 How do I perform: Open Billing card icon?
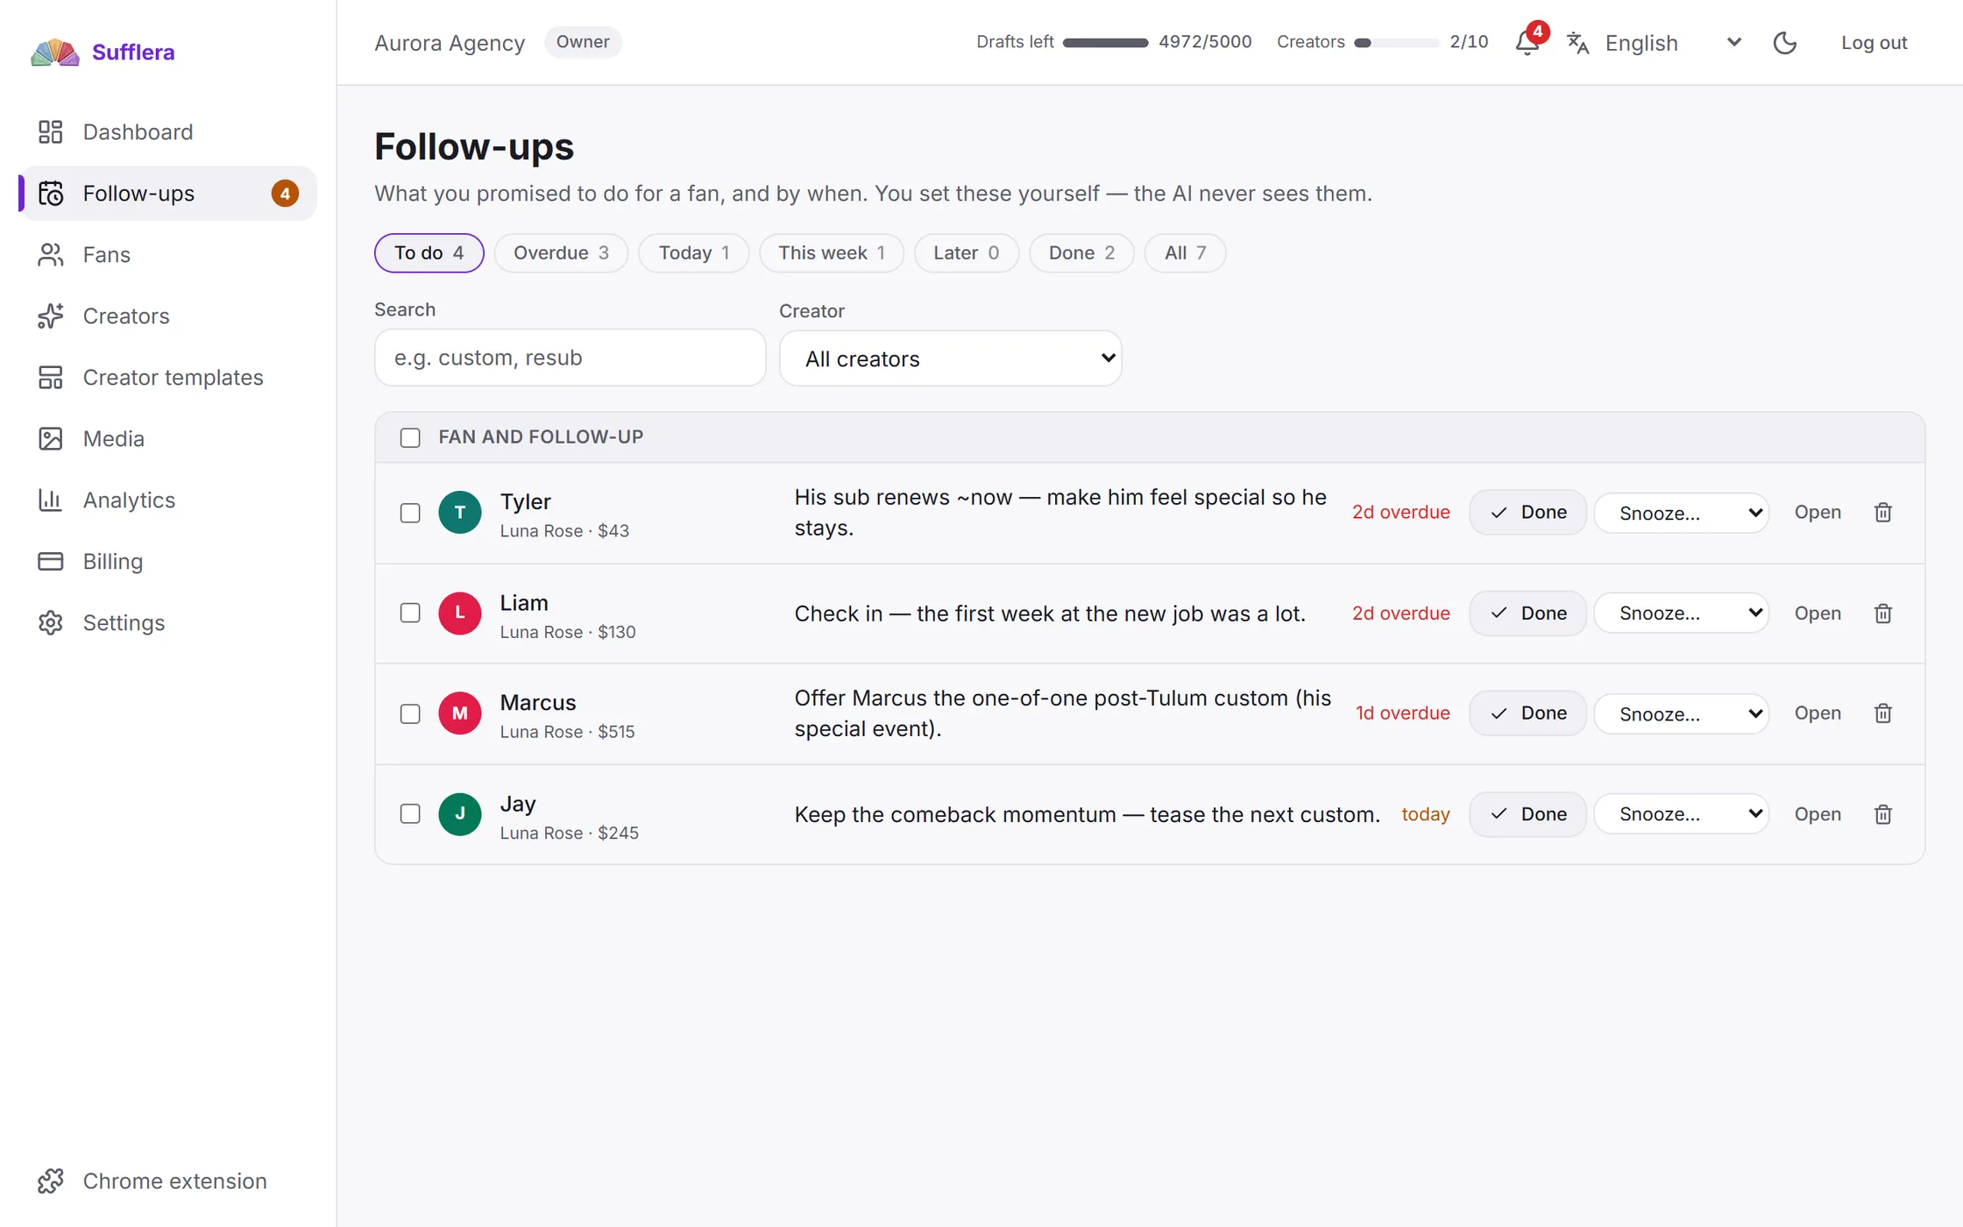tap(51, 562)
